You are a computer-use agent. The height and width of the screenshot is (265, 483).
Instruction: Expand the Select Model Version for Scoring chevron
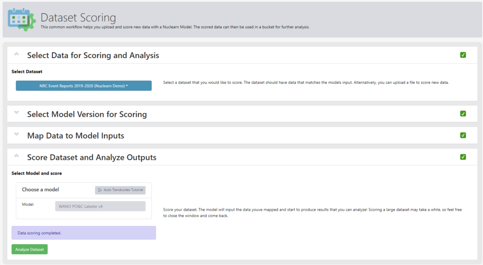(x=17, y=113)
